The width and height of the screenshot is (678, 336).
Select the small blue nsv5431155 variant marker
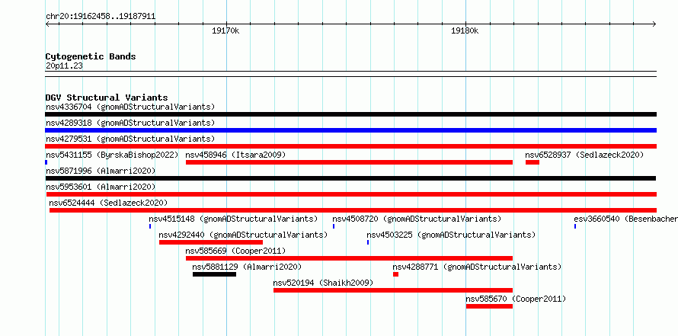pyautogui.click(x=46, y=162)
